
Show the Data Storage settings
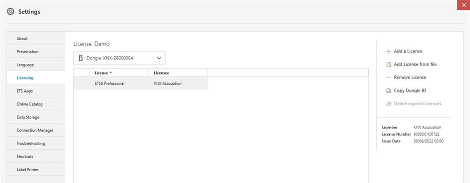[36, 117]
